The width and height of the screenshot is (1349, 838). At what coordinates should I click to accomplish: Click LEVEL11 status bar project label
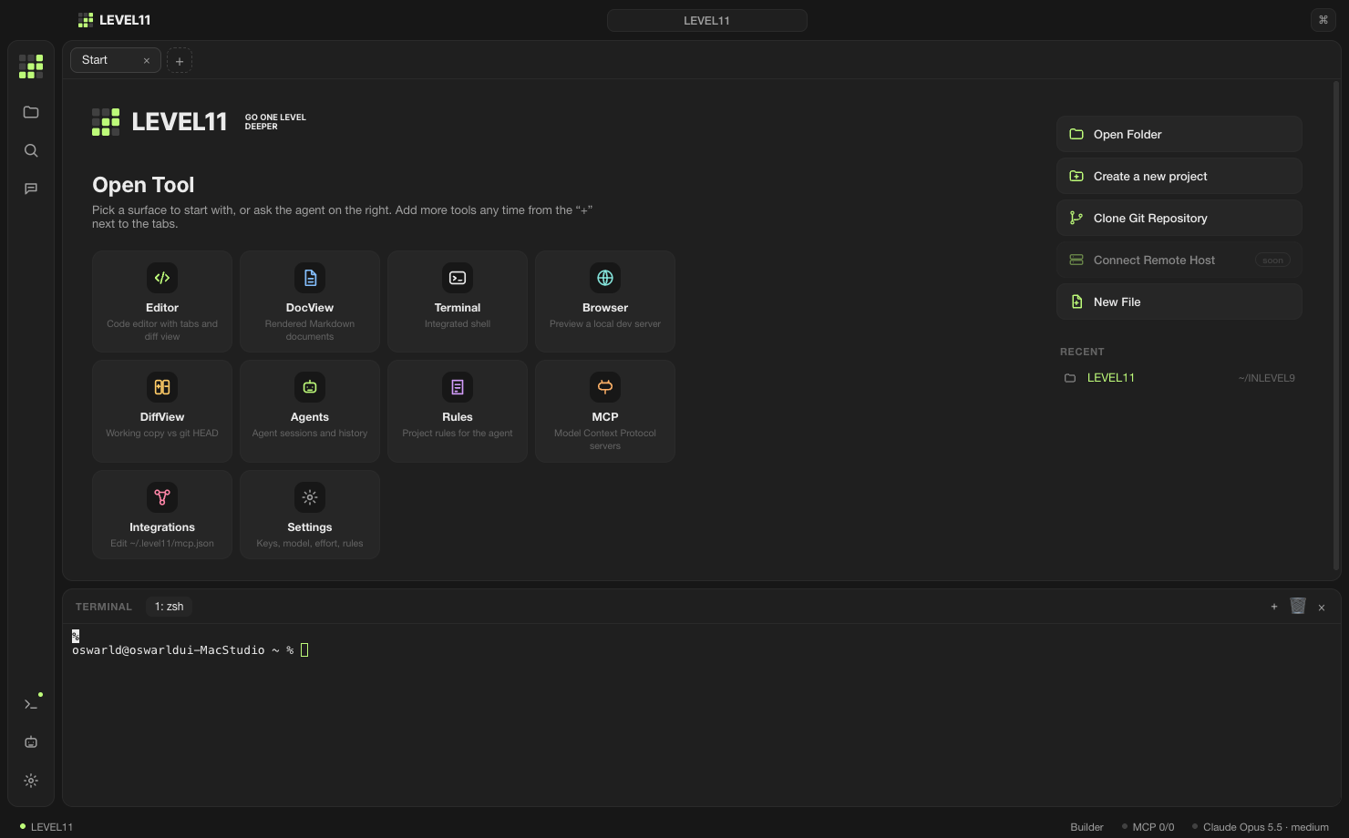pos(47,827)
